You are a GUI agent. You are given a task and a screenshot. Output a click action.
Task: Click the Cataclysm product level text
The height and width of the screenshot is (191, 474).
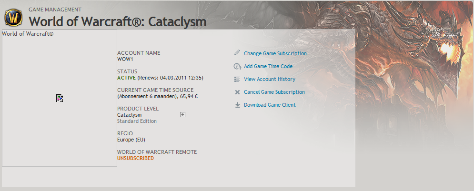130,115
